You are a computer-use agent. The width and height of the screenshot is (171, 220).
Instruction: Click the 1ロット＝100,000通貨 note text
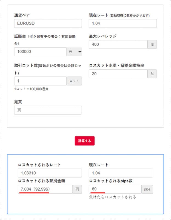tap(31, 89)
